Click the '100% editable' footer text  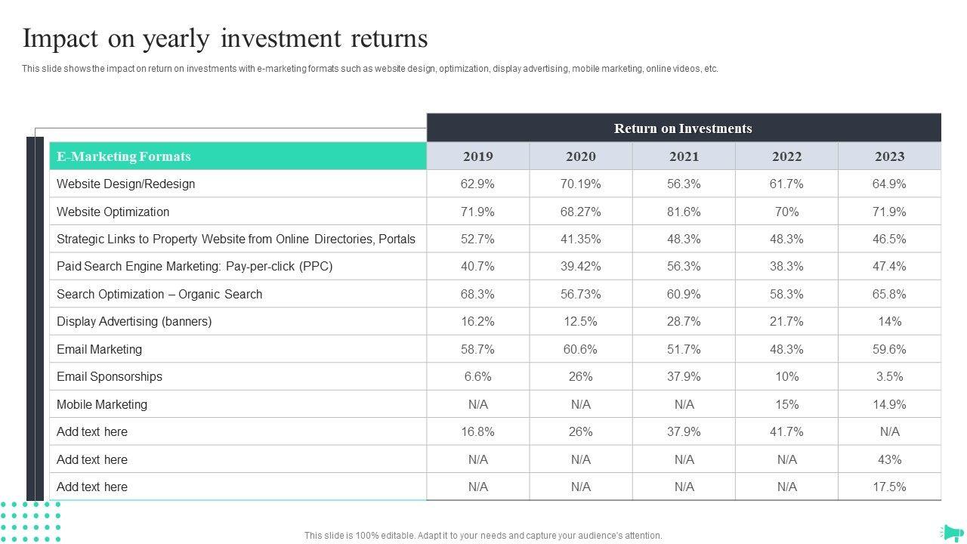pyautogui.click(x=483, y=536)
